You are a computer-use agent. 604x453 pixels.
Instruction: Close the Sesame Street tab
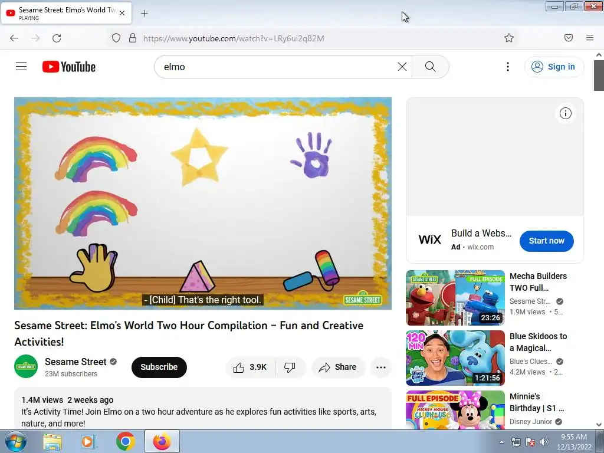[x=122, y=13]
